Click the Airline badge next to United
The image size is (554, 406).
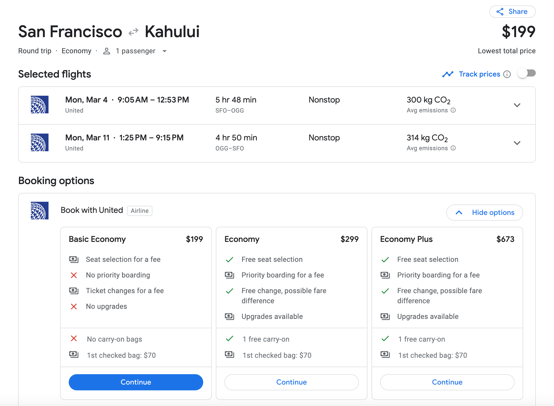(x=140, y=211)
